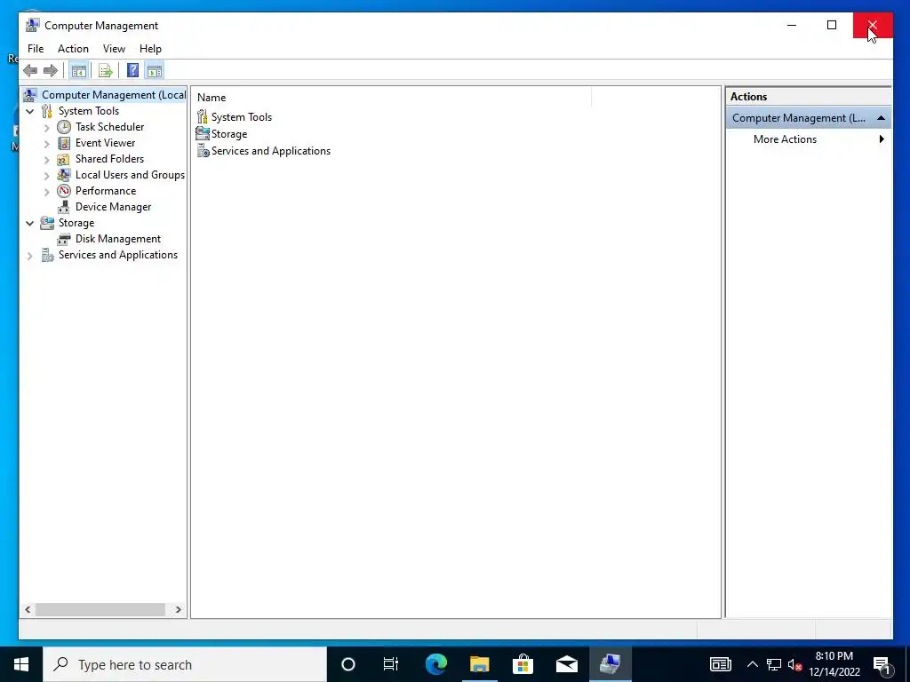Show hidden tray icons chevron
Viewport: 910px width, 682px height.
coord(752,664)
